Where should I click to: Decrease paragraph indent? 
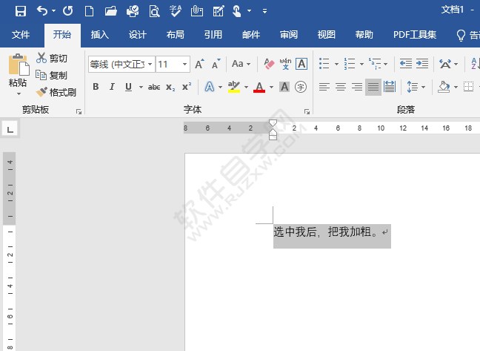pyautogui.click(x=406, y=64)
